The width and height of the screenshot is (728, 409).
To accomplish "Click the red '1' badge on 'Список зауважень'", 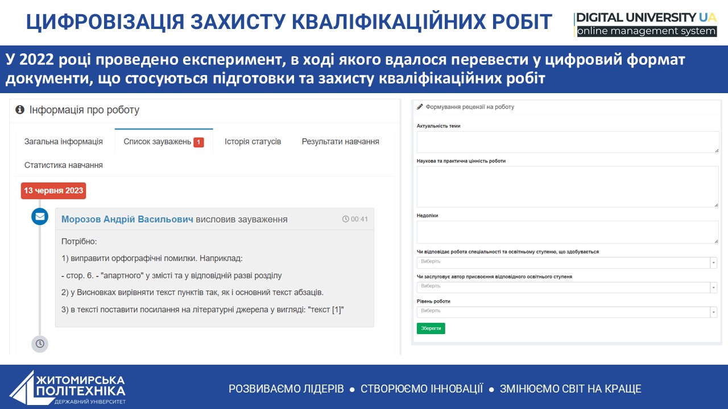I will click(198, 142).
